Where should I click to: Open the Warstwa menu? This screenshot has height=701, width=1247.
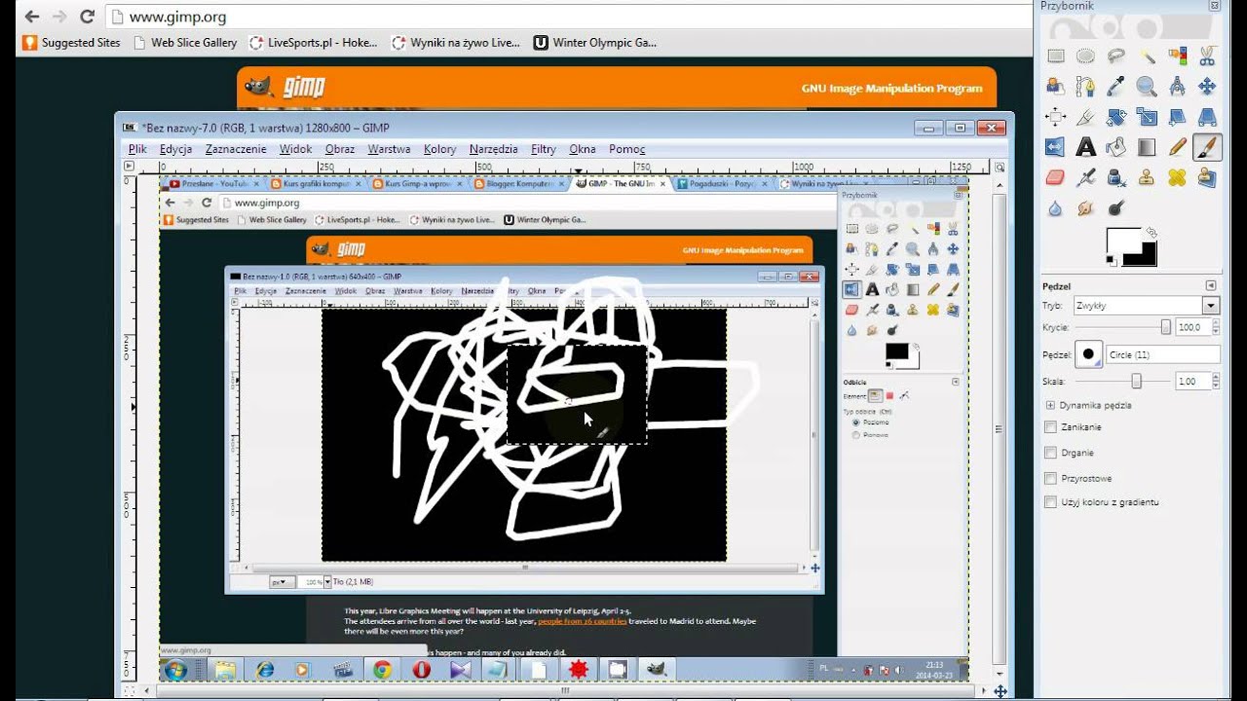[389, 149]
